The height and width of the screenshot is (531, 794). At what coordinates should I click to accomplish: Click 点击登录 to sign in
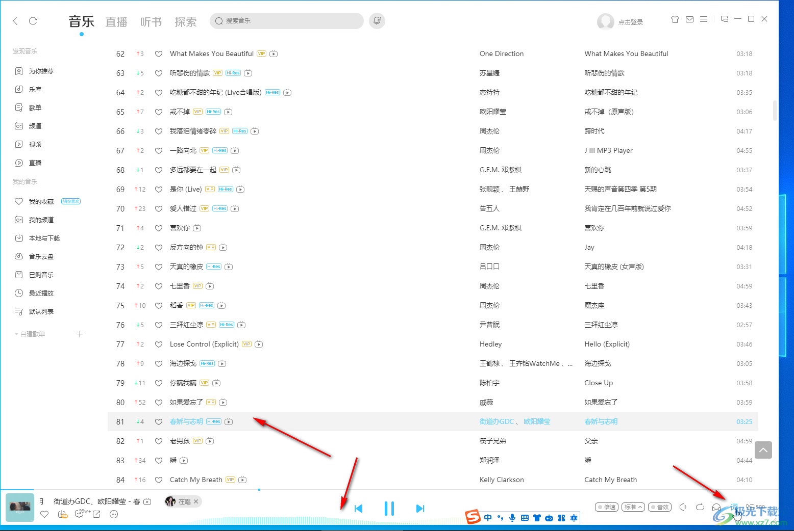coord(631,22)
